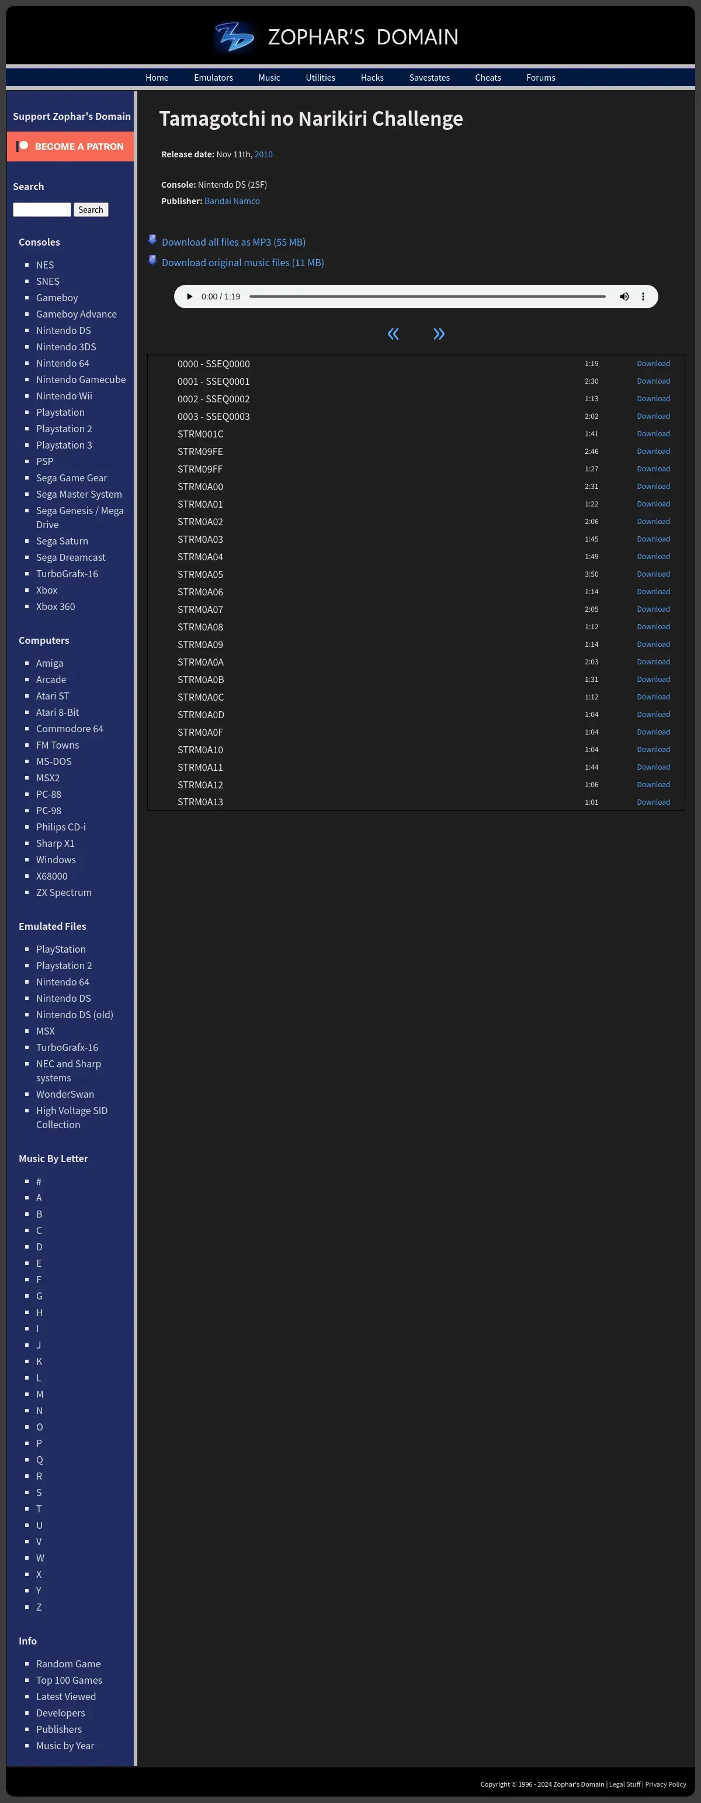Focus the search input field
This screenshot has width=701, height=1803.
coord(42,210)
